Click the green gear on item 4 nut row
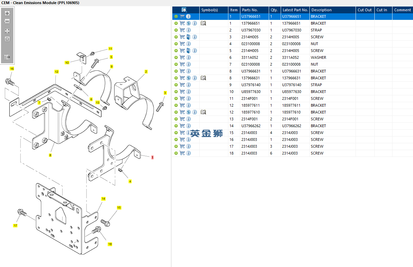The width and height of the screenshot is (413, 267). click(176, 44)
